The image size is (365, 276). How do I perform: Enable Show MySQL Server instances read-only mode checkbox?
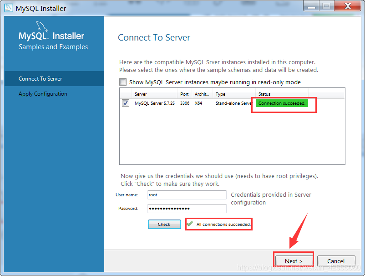click(123, 82)
